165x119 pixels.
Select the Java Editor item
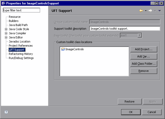(x=16, y=37)
